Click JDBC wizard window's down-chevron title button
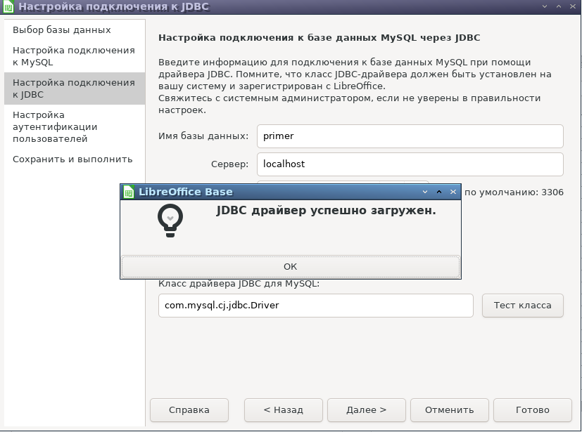Screen dimensions: 582x432 pyautogui.click(x=545, y=6)
